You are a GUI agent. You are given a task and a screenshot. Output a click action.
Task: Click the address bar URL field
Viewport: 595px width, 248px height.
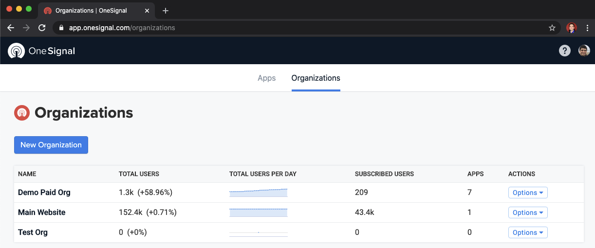pyautogui.click(x=307, y=28)
